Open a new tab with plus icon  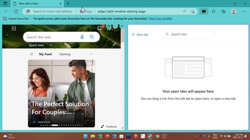point(68,3)
